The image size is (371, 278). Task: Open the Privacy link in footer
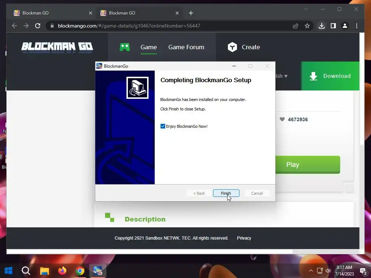[244, 238]
